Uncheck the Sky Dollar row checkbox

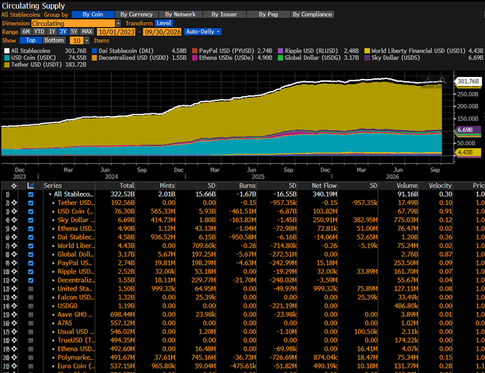click(x=31, y=220)
